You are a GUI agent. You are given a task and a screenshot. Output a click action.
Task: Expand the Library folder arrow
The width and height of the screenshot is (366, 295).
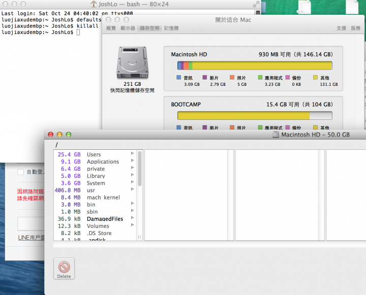pyautogui.click(x=132, y=175)
